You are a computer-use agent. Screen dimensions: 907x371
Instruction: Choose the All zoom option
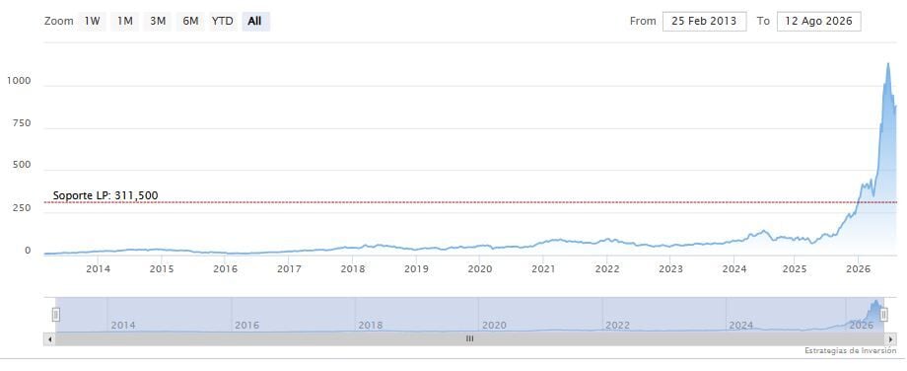pyautogui.click(x=255, y=22)
